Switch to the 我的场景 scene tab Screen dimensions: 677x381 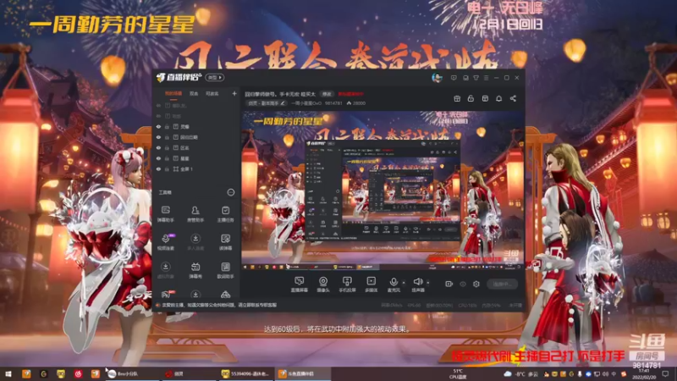tap(173, 93)
